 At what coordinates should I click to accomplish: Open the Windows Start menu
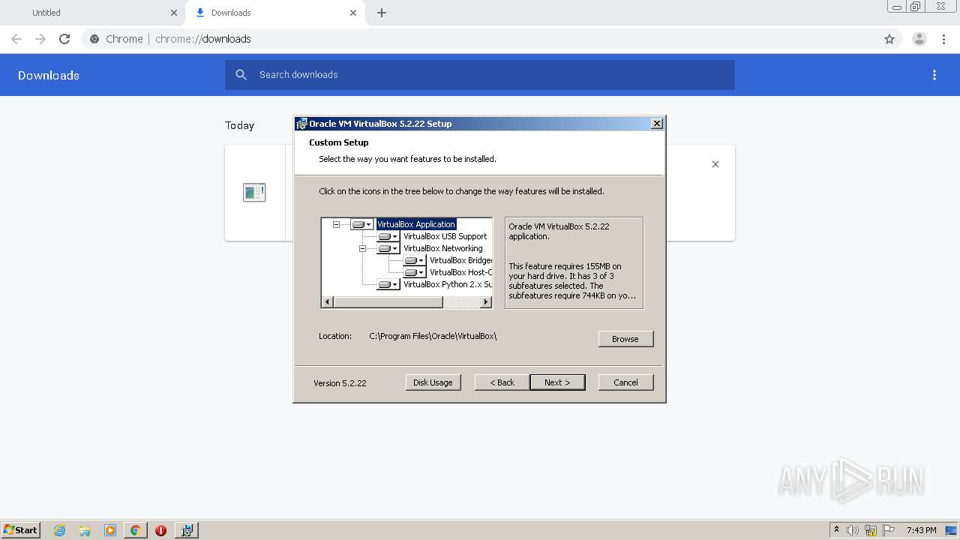coord(21,529)
